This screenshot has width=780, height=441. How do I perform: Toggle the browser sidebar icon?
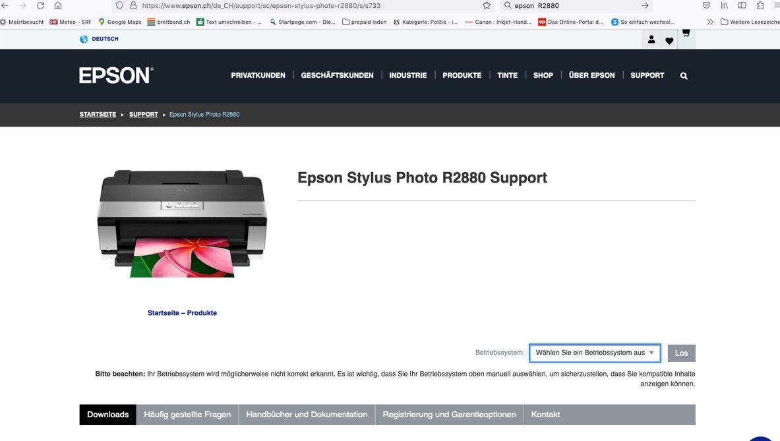(x=742, y=5)
